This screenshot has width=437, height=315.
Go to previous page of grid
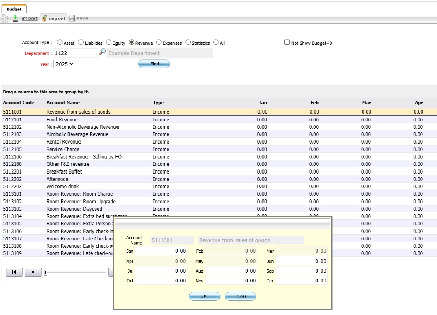click(x=33, y=272)
